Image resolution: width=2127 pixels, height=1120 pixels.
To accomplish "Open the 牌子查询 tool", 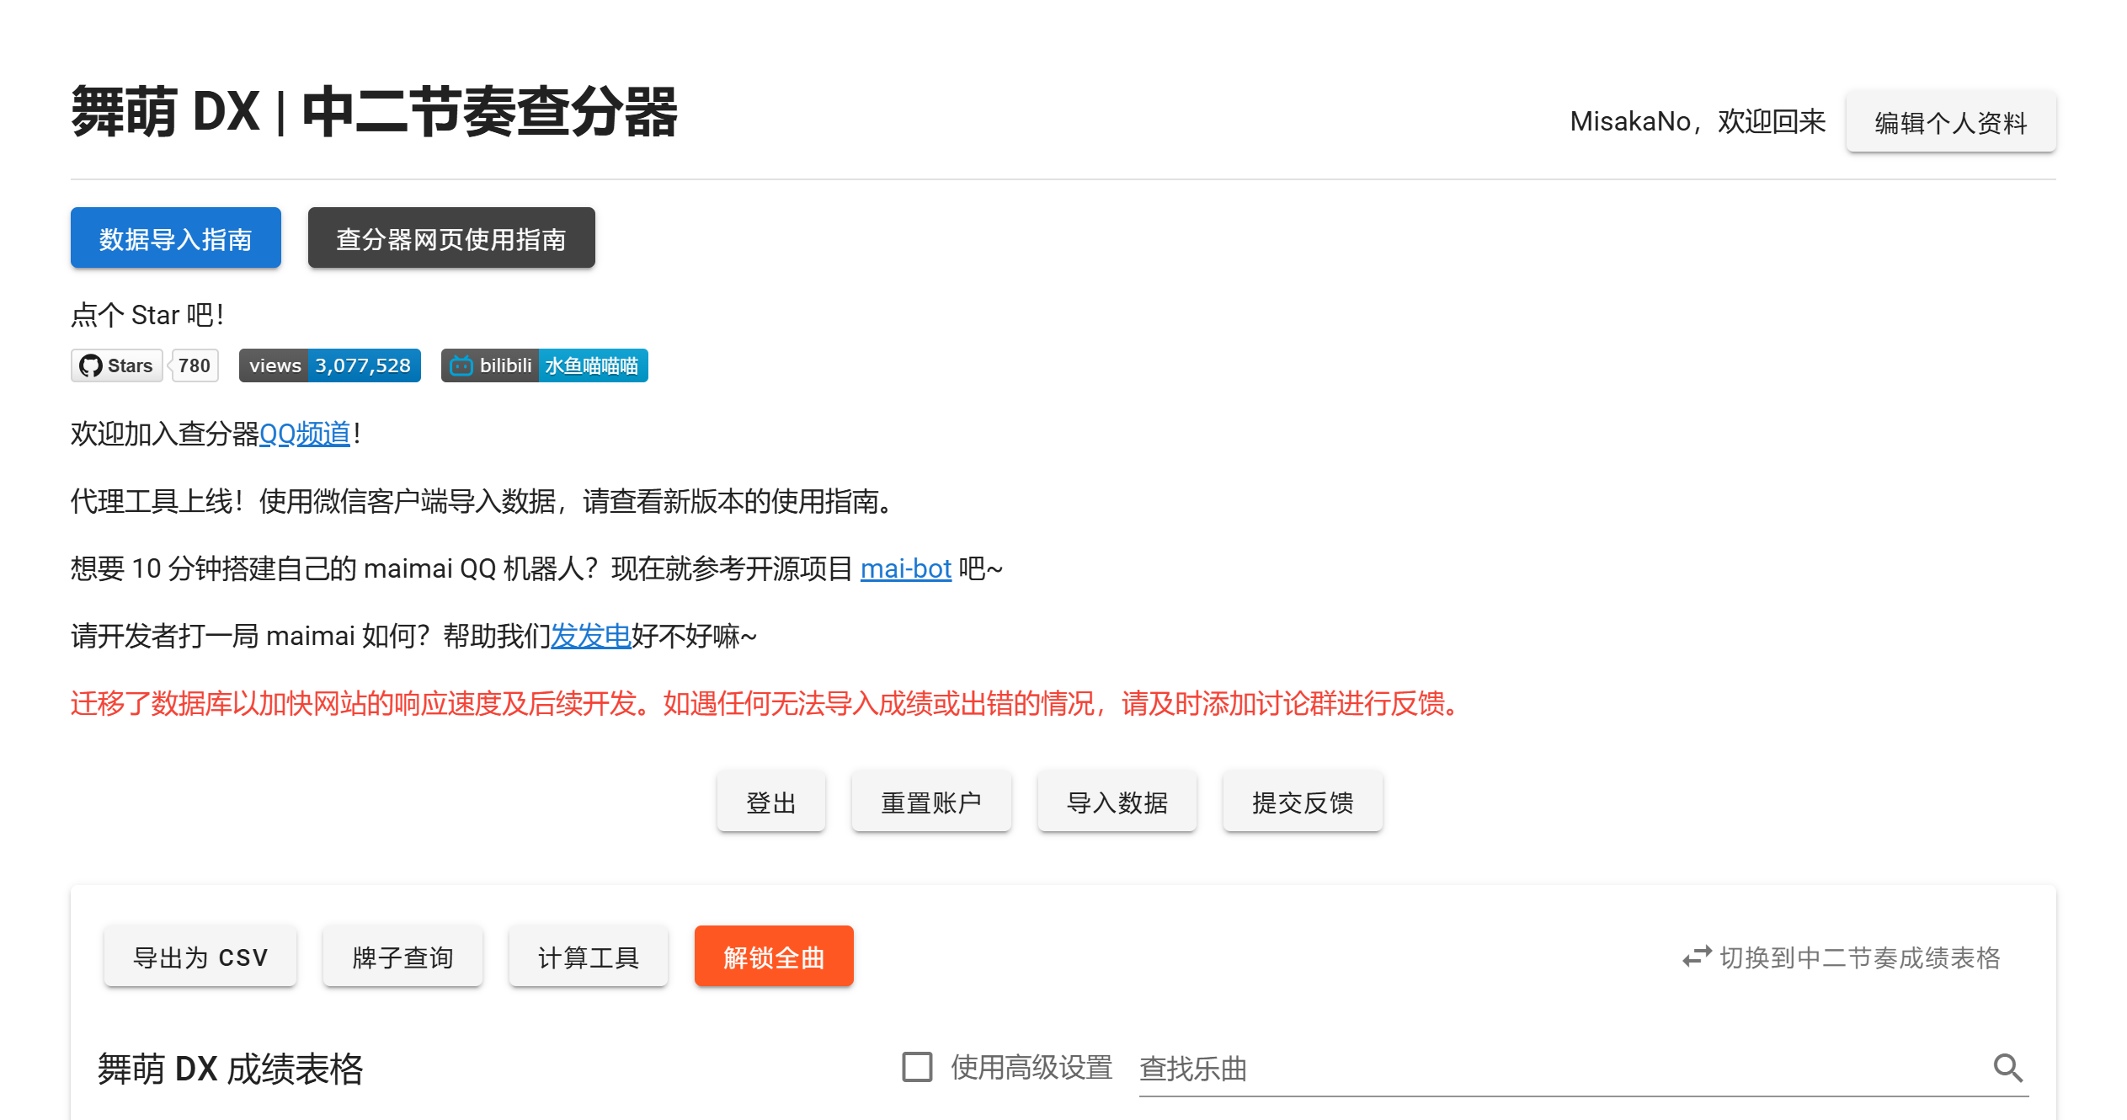I will (x=403, y=957).
